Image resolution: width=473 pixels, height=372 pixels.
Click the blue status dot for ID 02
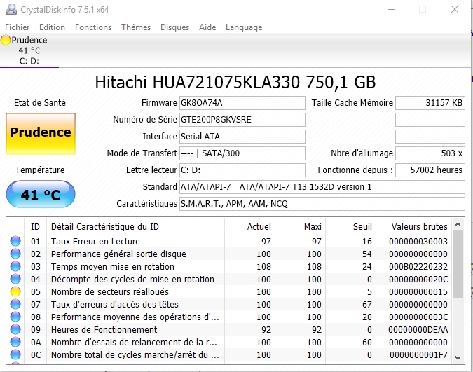pos(15,254)
